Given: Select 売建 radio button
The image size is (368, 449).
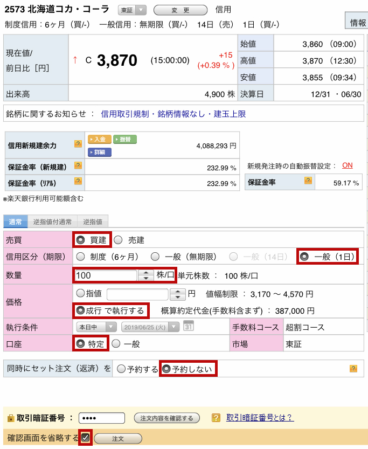Looking at the screenshot, I should pos(118,240).
